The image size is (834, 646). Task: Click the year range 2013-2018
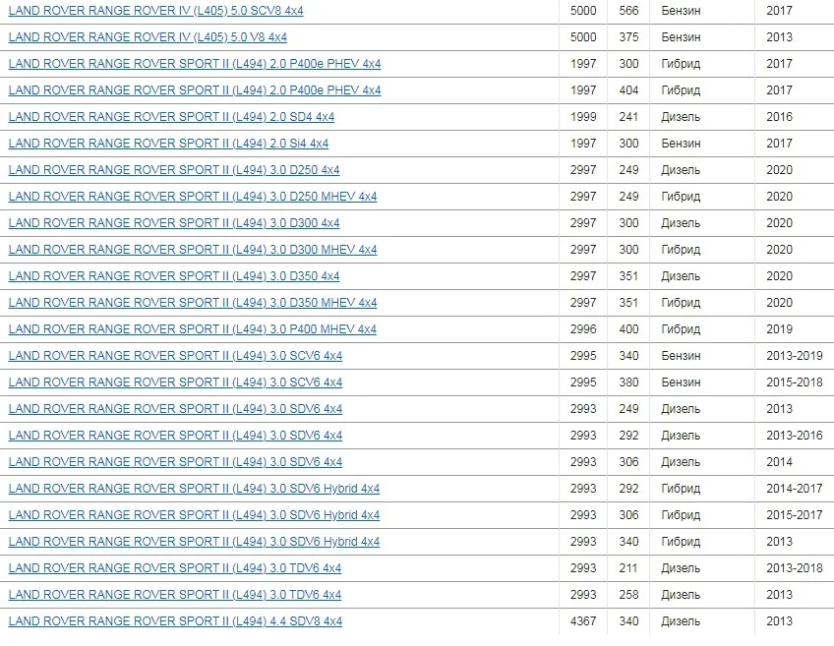coord(795,569)
